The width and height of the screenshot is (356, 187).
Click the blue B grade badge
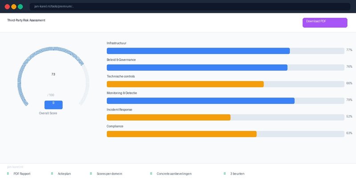point(53,105)
